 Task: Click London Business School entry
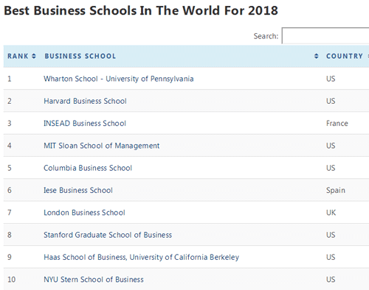pyautogui.click(x=84, y=213)
